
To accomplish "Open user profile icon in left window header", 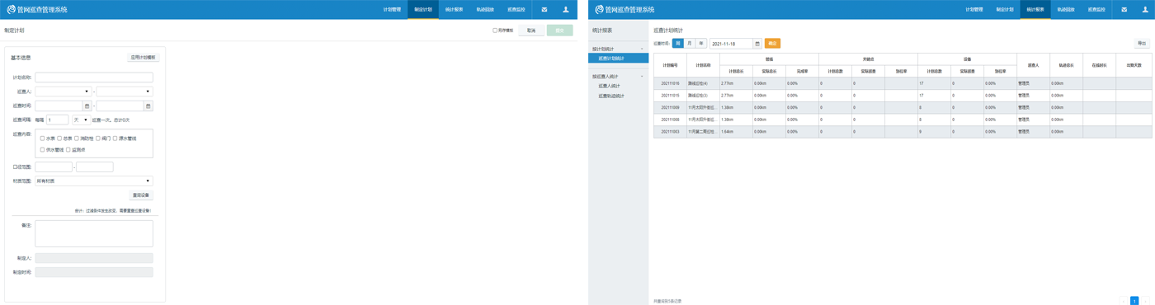I will tap(566, 10).
